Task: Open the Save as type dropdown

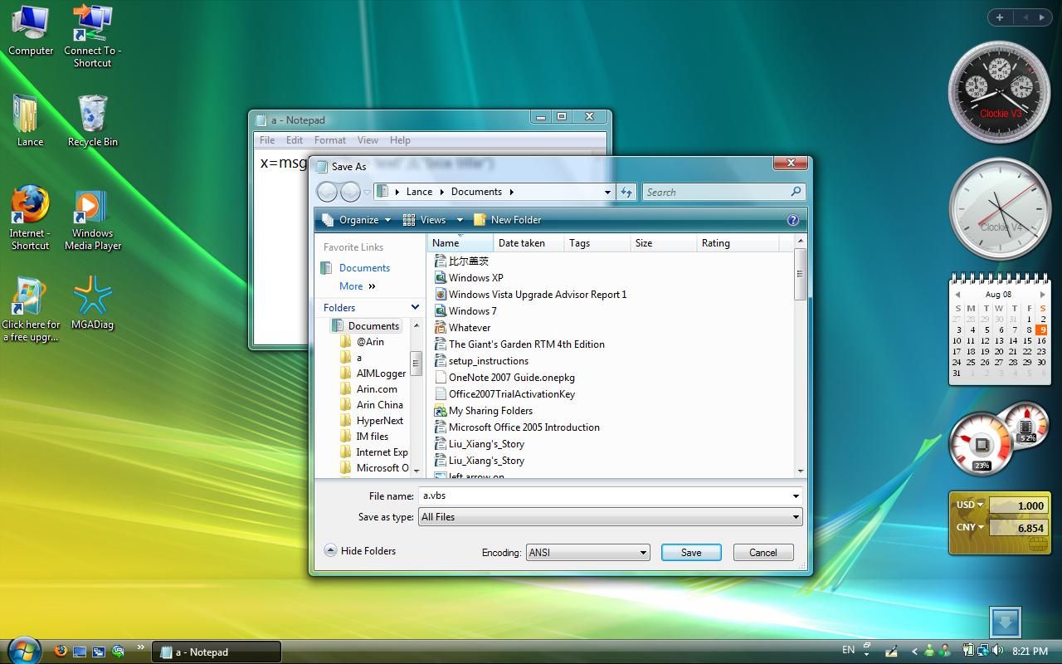Action: (x=609, y=516)
